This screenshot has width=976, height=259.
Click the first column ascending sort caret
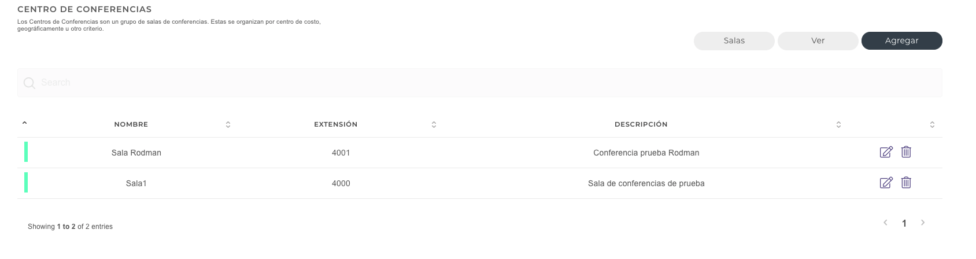[x=24, y=123]
